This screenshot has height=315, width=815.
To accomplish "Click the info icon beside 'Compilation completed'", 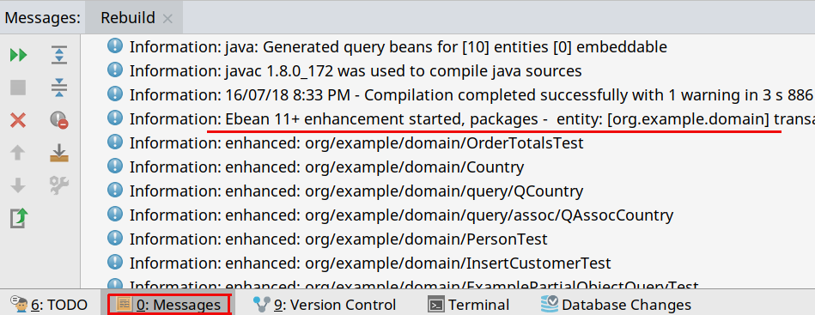I will tap(114, 94).
